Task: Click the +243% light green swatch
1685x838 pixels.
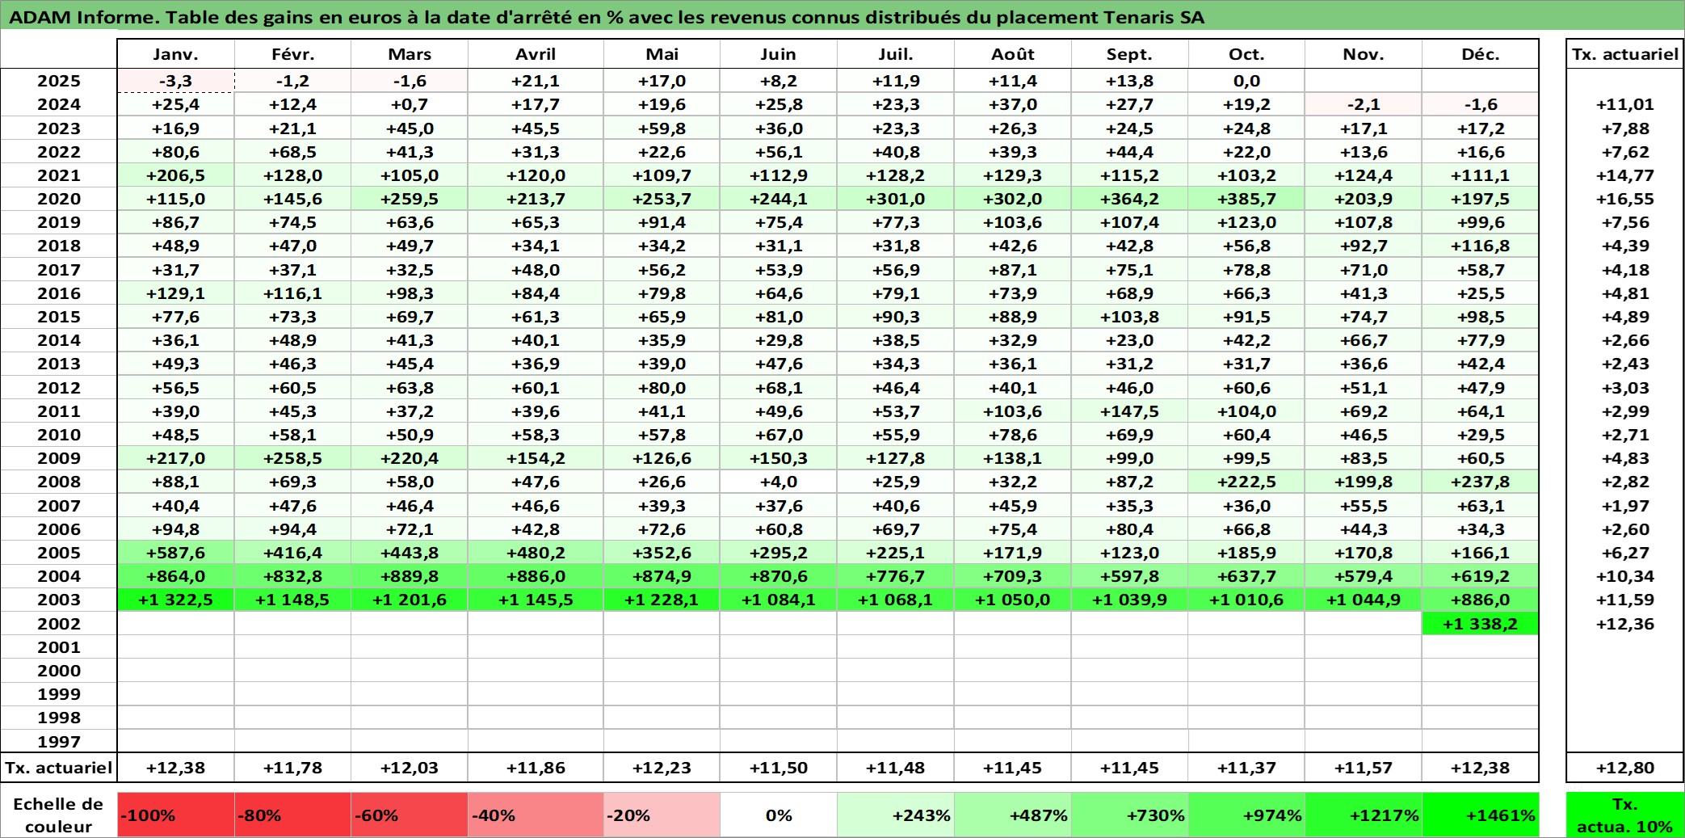Action: pyautogui.click(x=895, y=815)
